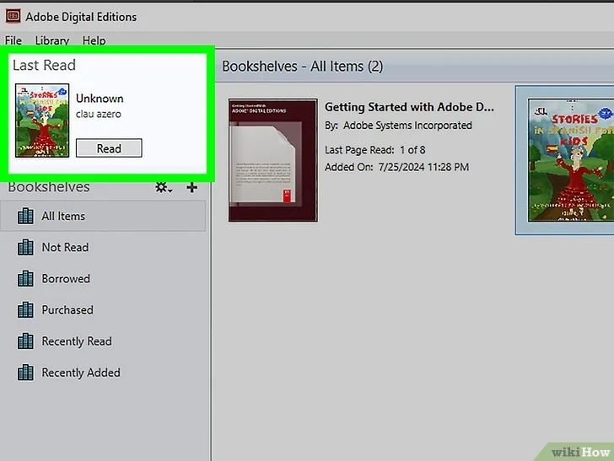
Task: Click the Purchased bookshelf icon
Action: tap(25, 310)
